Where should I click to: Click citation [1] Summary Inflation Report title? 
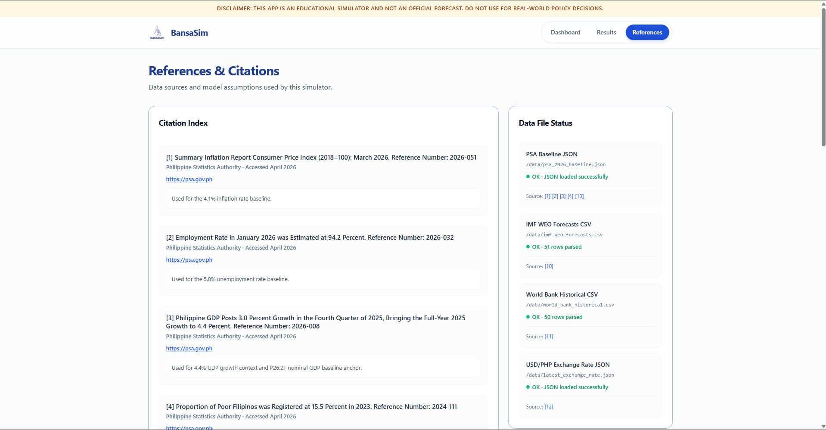(321, 158)
